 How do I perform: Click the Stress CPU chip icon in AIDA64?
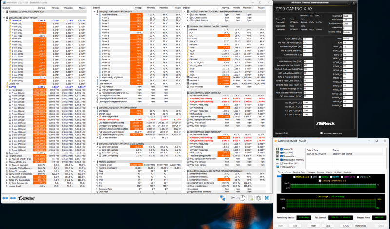tap(277, 149)
